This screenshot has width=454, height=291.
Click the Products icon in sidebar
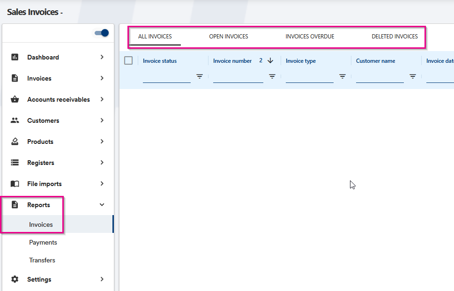(15, 142)
